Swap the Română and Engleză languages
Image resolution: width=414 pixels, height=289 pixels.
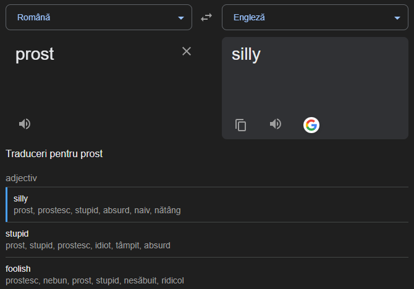pos(206,18)
